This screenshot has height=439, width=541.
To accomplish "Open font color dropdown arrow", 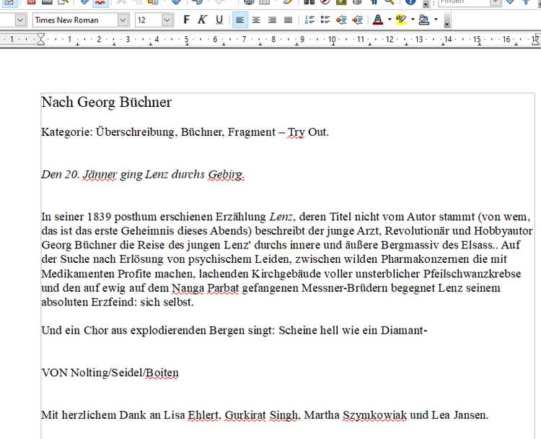I will pos(390,19).
